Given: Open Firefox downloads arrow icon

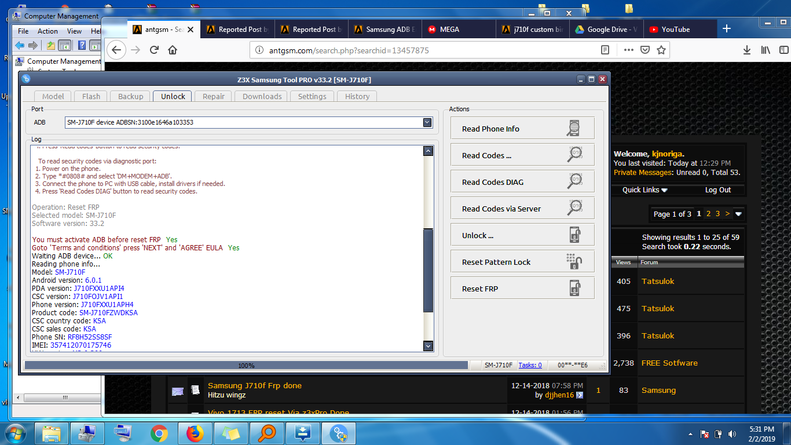Looking at the screenshot, I should pyautogui.click(x=747, y=50).
